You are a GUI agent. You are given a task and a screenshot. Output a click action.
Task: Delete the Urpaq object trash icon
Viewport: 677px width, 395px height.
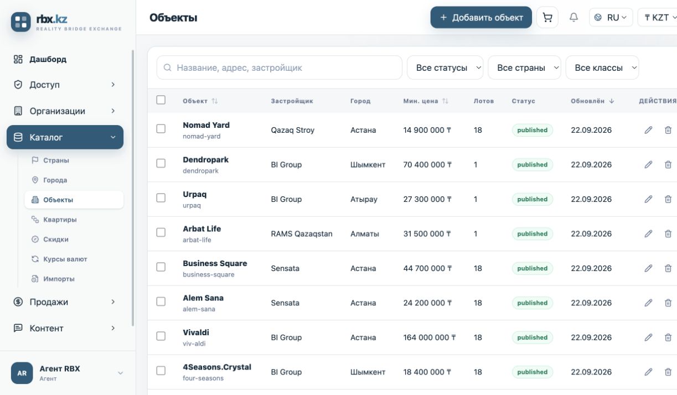(x=668, y=199)
